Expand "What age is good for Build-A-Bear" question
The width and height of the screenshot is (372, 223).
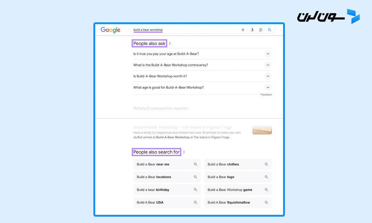pos(202,87)
